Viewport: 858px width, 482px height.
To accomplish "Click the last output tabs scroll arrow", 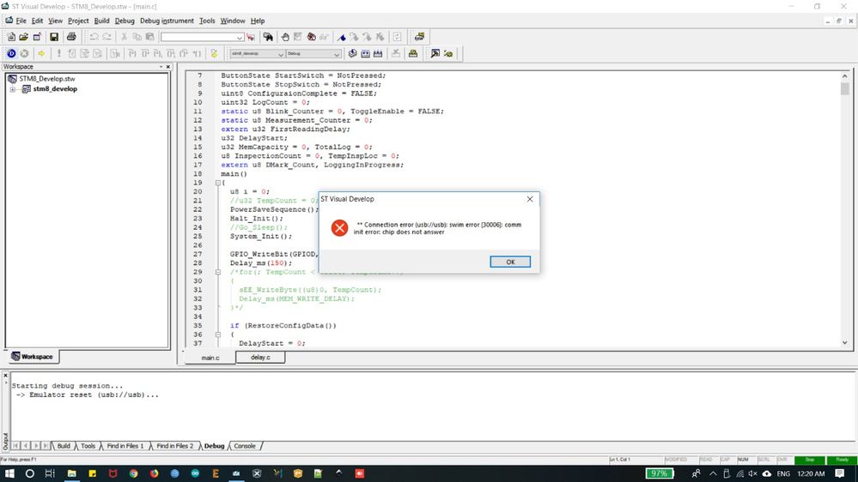I will 46,446.
